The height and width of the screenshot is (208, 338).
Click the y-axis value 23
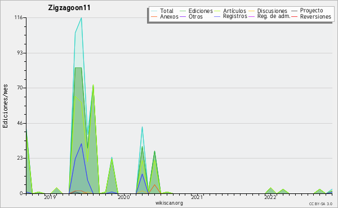click(20, 159)
